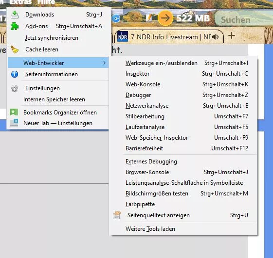Image resolution: width=273 pixels, height=258 pixels.
Task: Click the blue info Seiteninformationen icon
Action: click(15, 74)
